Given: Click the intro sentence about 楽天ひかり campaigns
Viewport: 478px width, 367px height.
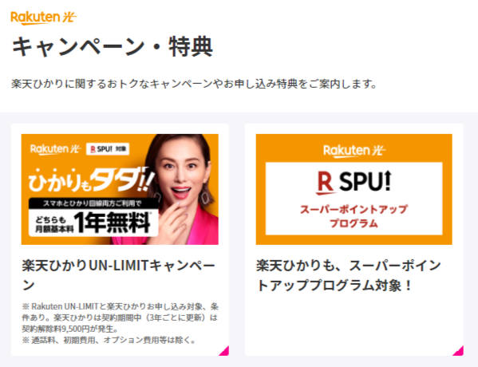Looking at the screenshot, I should (194, 84).
